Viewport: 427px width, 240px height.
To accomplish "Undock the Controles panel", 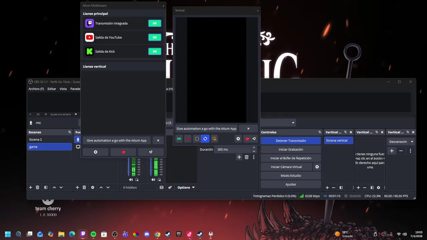I will coord(320,132).
